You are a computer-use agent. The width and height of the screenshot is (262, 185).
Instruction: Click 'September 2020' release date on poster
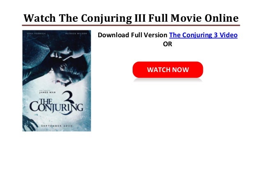[x=57, y=126]
